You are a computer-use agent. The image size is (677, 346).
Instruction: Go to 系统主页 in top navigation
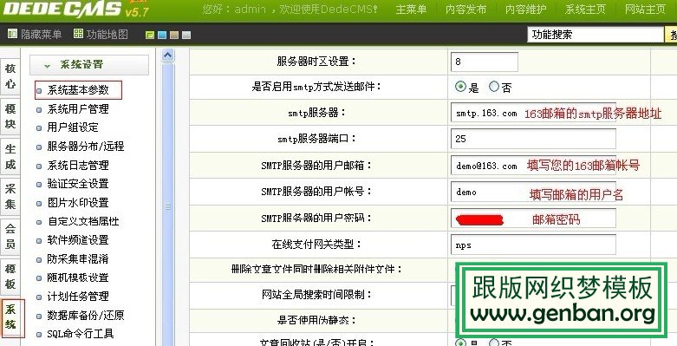click(585, 9)
